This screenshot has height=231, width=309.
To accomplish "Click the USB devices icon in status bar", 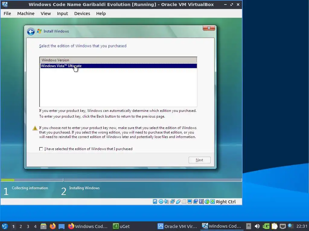I will [178, 202].
